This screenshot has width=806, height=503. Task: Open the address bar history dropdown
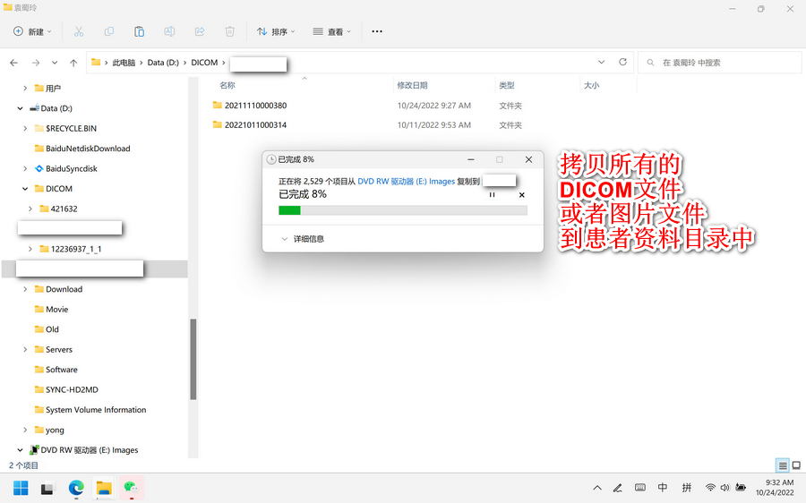tap(602, 62)
